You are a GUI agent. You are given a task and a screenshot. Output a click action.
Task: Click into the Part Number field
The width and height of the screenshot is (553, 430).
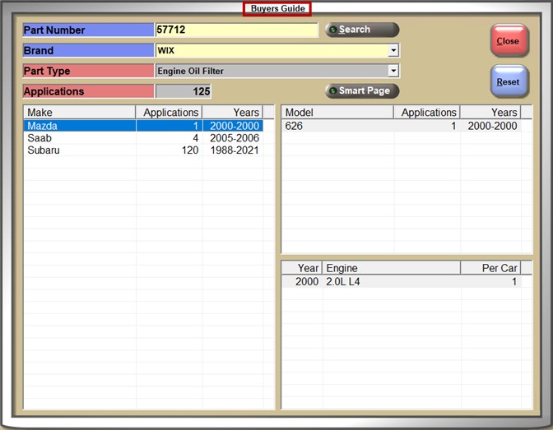[236, 30]
